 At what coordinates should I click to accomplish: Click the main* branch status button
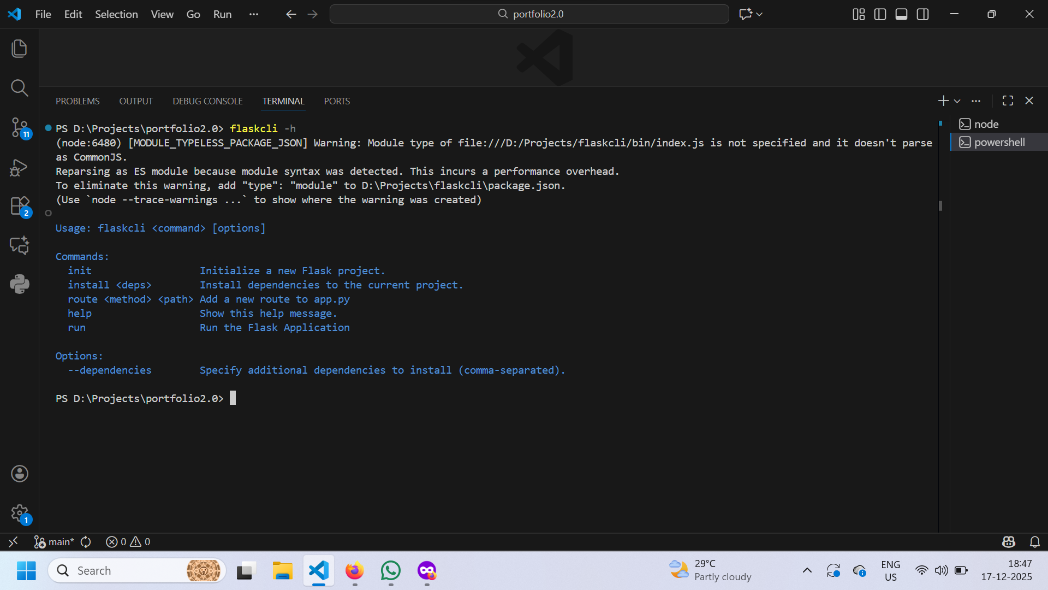pos(55,542)
